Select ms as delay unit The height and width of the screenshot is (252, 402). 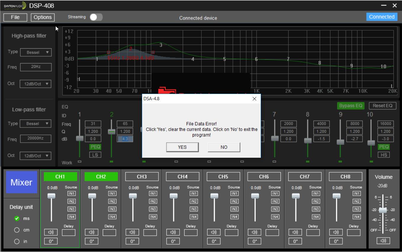click(x=17, y=218)
